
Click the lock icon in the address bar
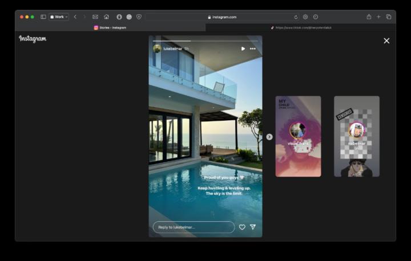[209, 17]
